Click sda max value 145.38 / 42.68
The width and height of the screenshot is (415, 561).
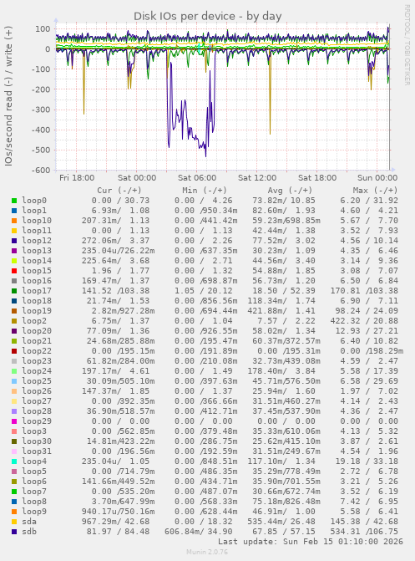pyautogui.click(x=364, y=522)
